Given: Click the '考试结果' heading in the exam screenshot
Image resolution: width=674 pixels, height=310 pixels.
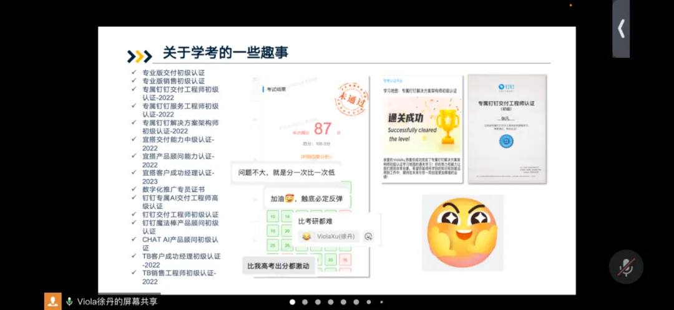Looking at the screenshot, I should (x=276, y=89).
